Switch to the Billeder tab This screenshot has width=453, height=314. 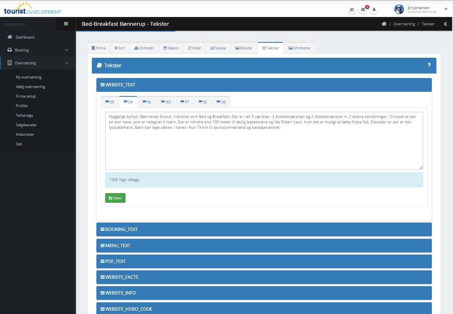(244, 48)
